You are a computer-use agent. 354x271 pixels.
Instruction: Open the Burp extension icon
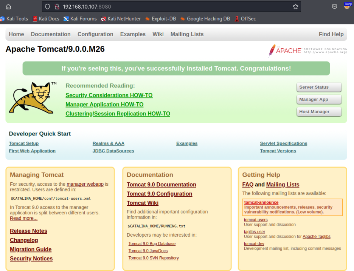pyautogui.click(x=347, y=6)
